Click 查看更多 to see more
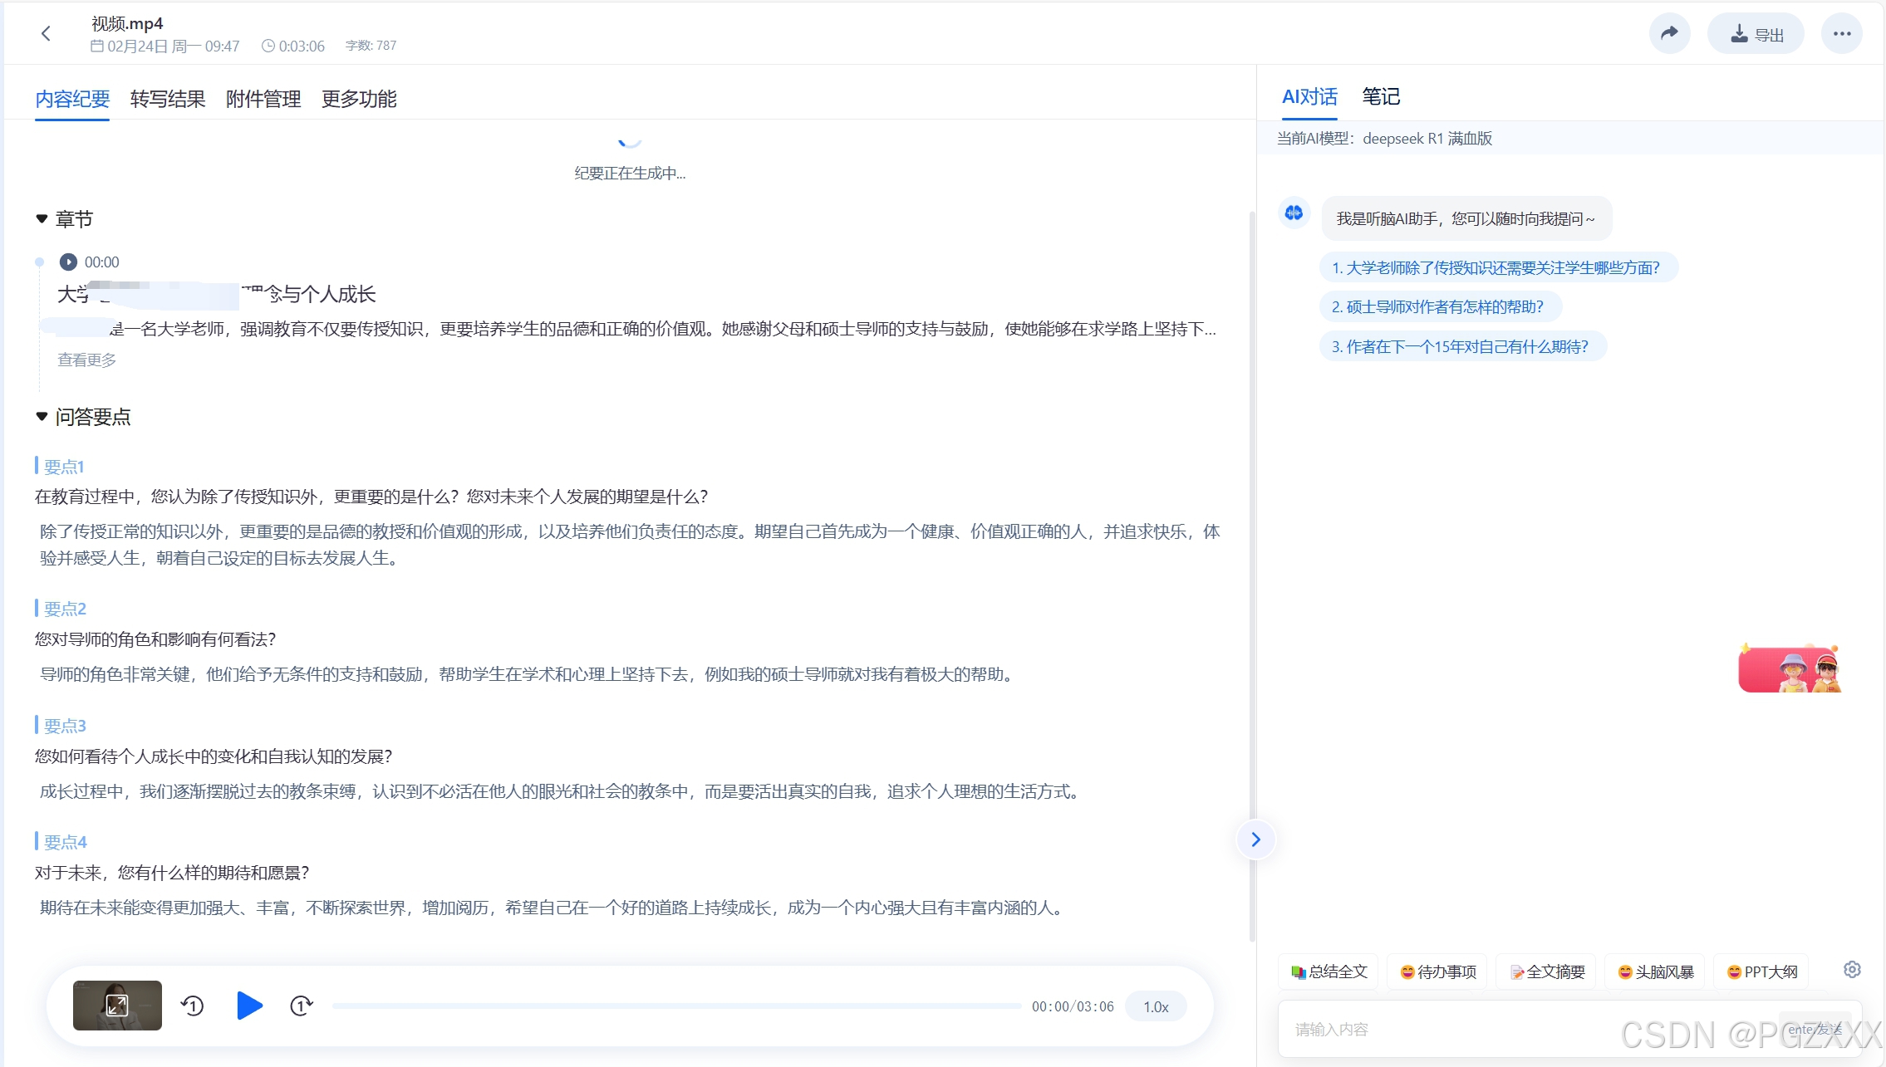This screenshot has width=1886, height=1067. 86,360
